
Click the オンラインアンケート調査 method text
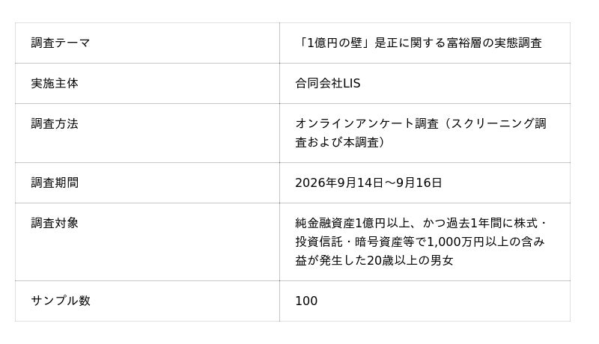(367, 123)
